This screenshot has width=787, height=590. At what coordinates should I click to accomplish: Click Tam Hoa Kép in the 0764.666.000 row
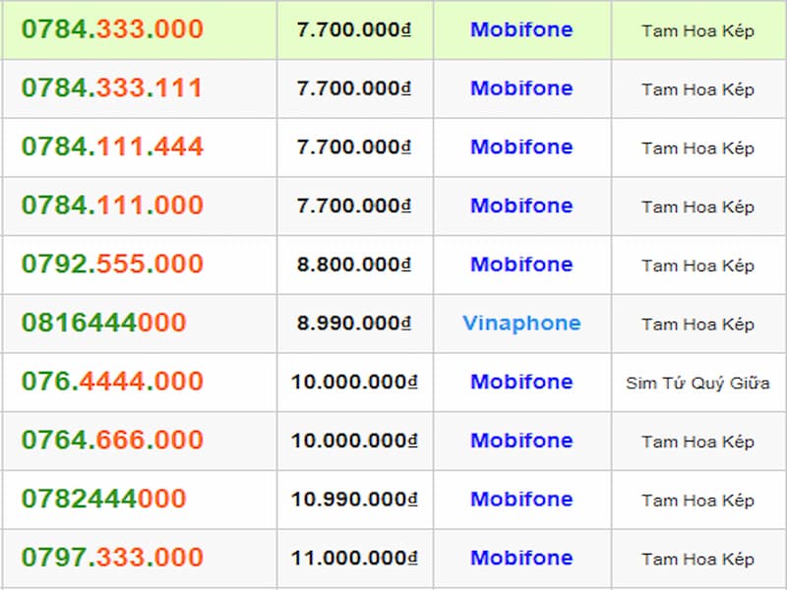click(x=697, y=442)
